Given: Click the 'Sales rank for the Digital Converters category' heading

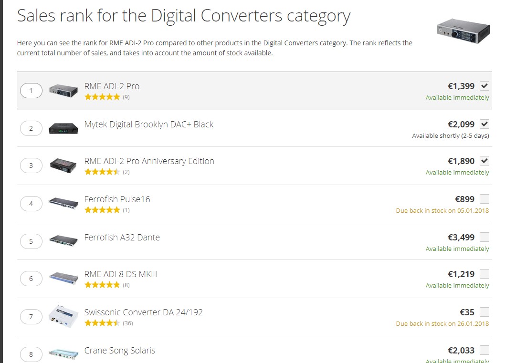Looking at the screenshot, I should [x=184, y=16].
